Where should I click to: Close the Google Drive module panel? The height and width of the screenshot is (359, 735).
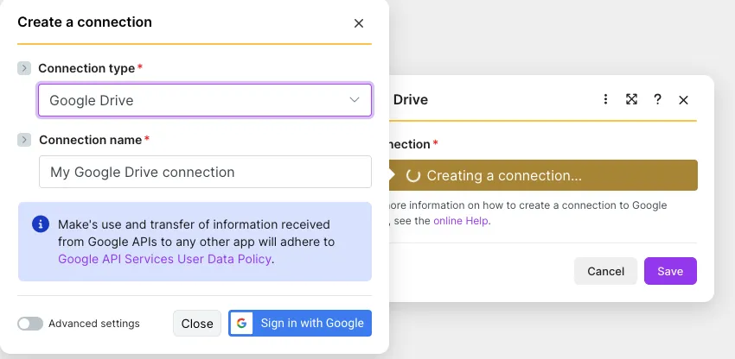click(683, 100)
